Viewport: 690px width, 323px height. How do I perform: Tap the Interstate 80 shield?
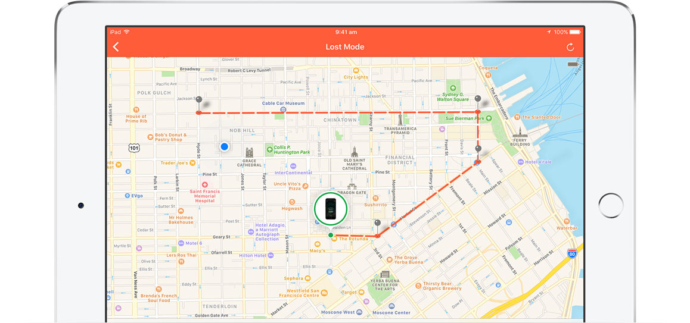coord(572,253)
